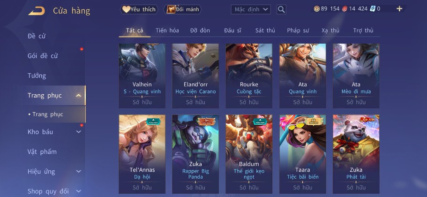Click the blue voucher currency icon
This screenshot has width=427, height=197.
tap(372, 9)
